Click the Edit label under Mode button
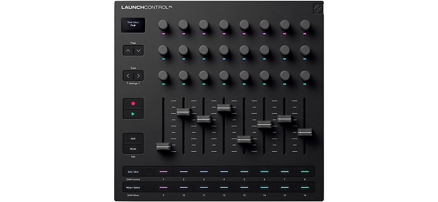The height and width of the screenshot is (202, 438). tap(133, 157)
